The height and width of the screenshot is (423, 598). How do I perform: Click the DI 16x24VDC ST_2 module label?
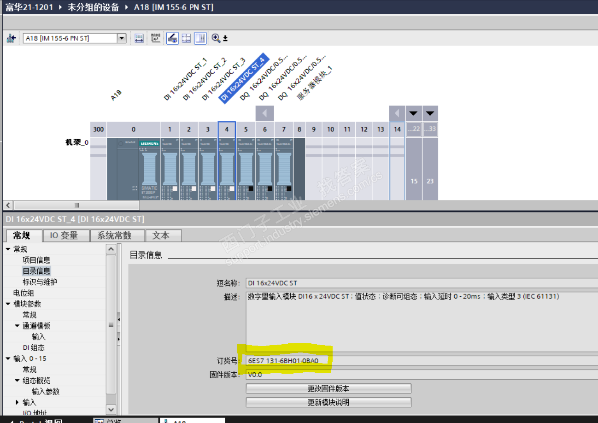(205, 79)
